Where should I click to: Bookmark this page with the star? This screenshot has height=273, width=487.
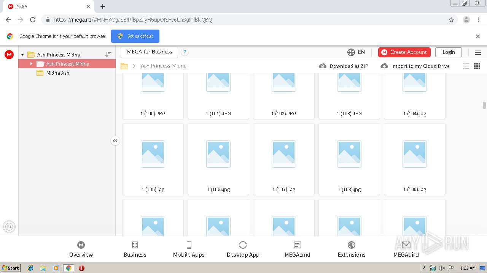451,20
